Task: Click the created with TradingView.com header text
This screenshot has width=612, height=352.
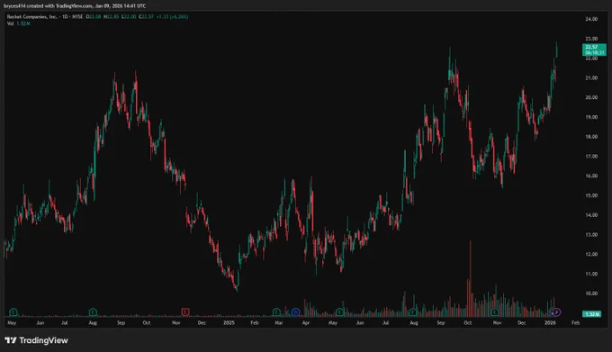Action: coord(75,6)
